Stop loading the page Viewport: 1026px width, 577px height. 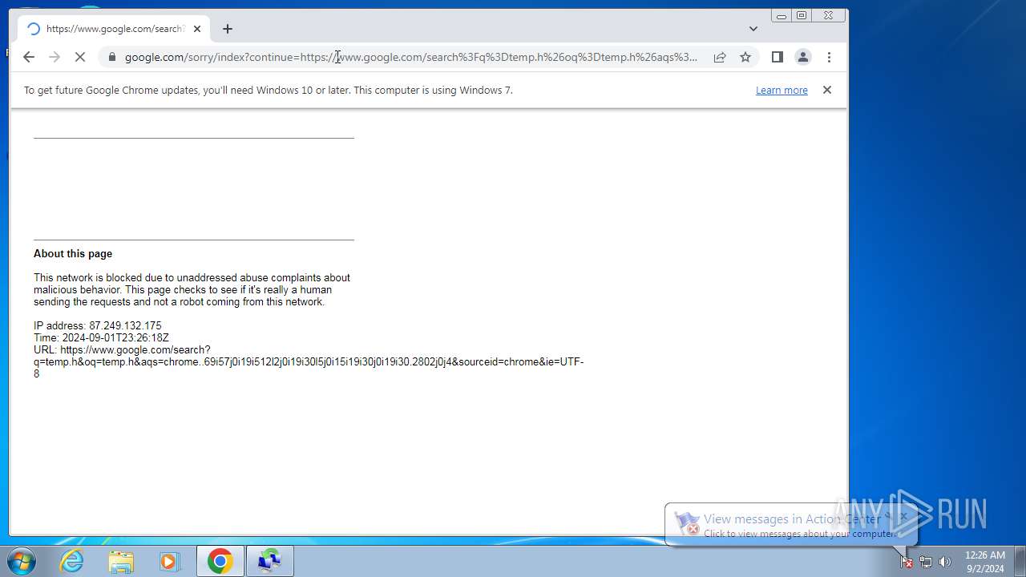tap(80, 57)
